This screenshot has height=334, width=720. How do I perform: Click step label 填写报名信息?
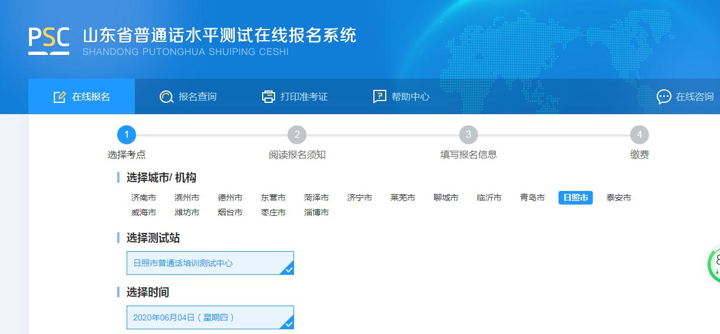pos(469,155)
